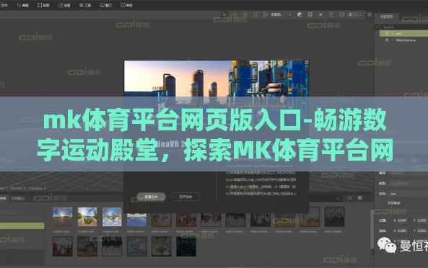Activate the move (translate) tool
The image size is (428, 268).
click(x=235, y=14)
